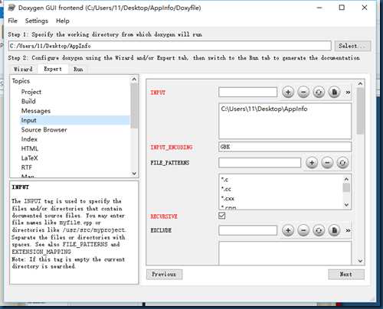Image resolution: width=383 pixels, height=309 pixels.
Task: Select LaTeX topic in tree
Action: pyautogui.click(x=29, y=158)
